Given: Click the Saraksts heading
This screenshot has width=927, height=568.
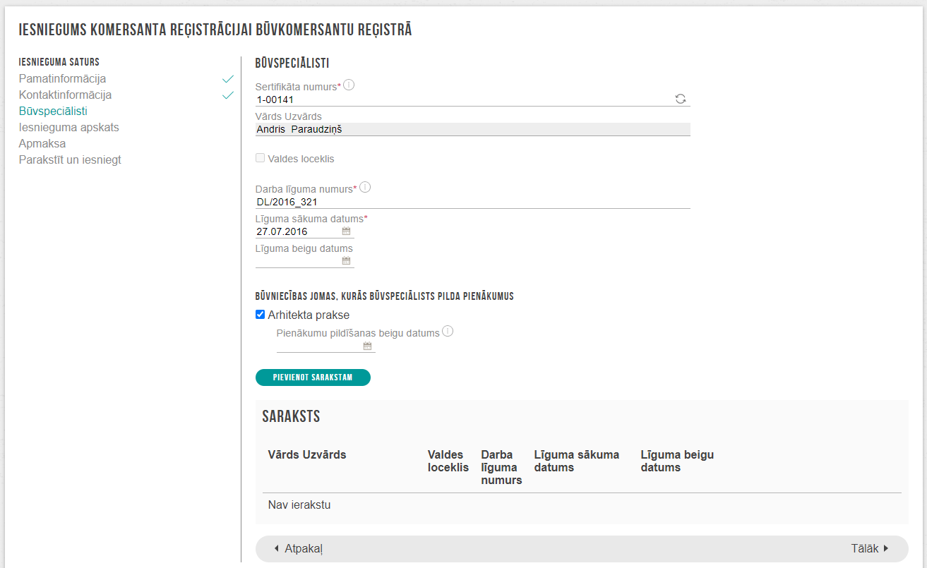Looking at the screenshot, I should click(x=291, y=416).
